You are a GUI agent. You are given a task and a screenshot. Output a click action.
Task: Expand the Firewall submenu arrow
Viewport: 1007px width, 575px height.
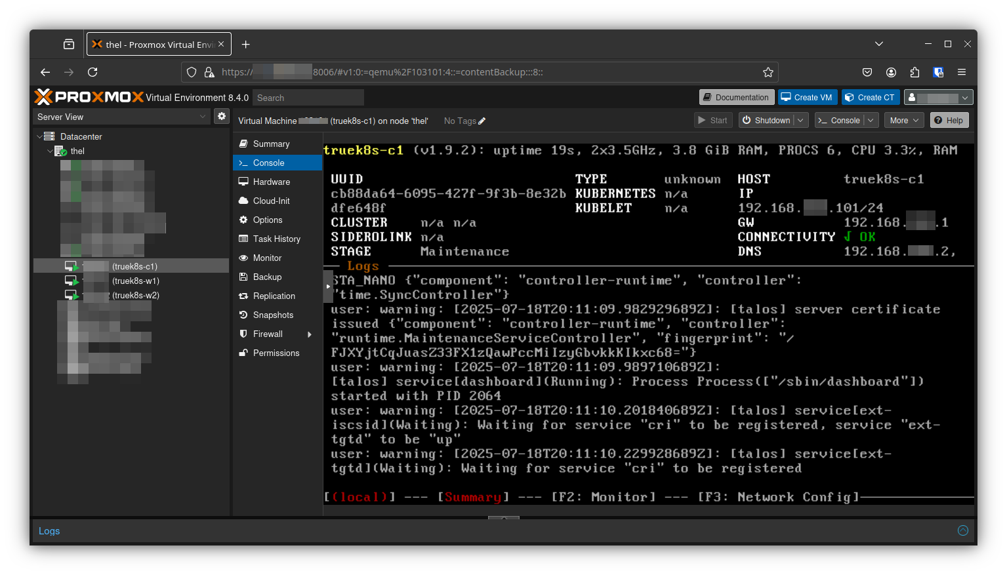coord(310,334)
